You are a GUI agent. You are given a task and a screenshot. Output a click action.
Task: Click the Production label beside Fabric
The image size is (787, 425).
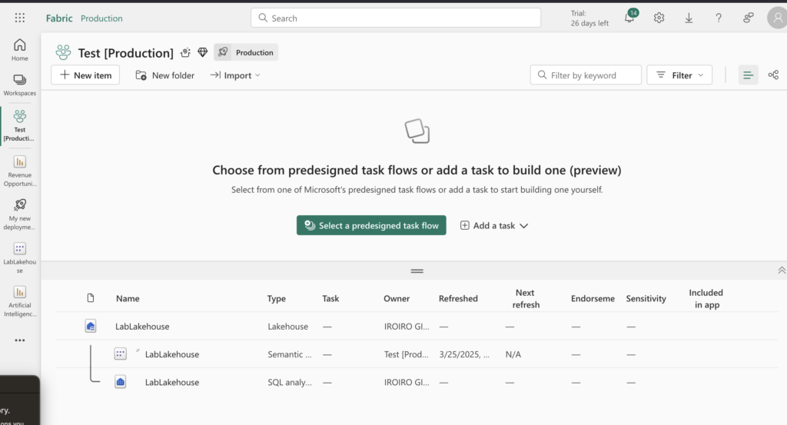click(101, 18)
